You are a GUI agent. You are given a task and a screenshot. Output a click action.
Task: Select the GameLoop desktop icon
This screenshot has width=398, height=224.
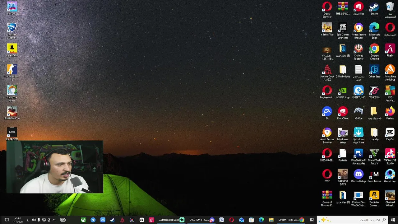click(x=390, y=176)
